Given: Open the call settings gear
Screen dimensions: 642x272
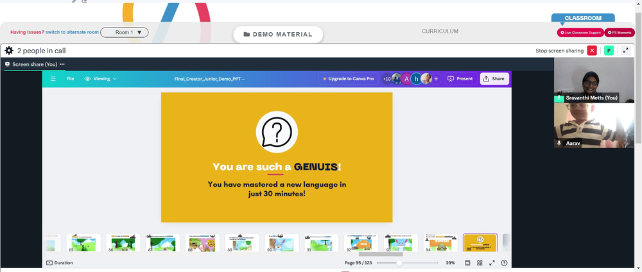Looking at the screenshot, I should [9, 51].
